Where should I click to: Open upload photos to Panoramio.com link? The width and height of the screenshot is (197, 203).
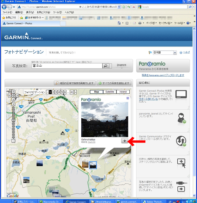point(163,75)
